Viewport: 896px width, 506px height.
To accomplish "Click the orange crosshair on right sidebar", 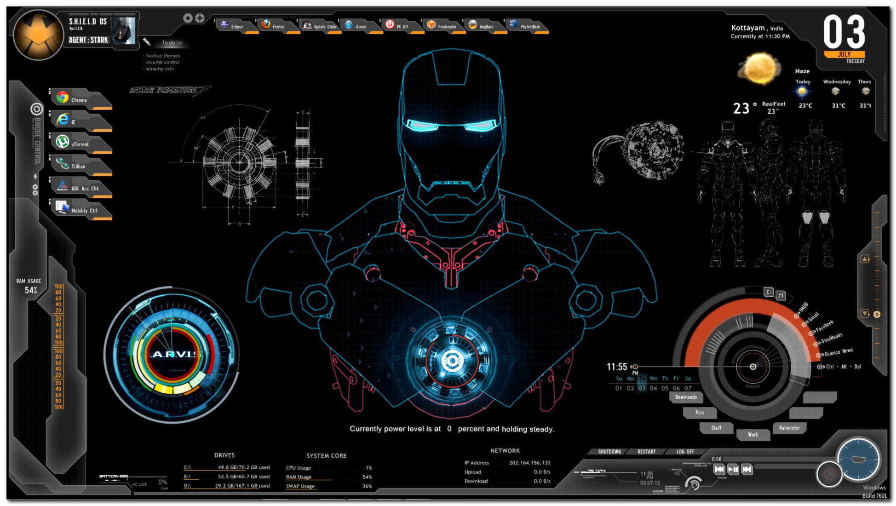I will [x=877, y=315].
